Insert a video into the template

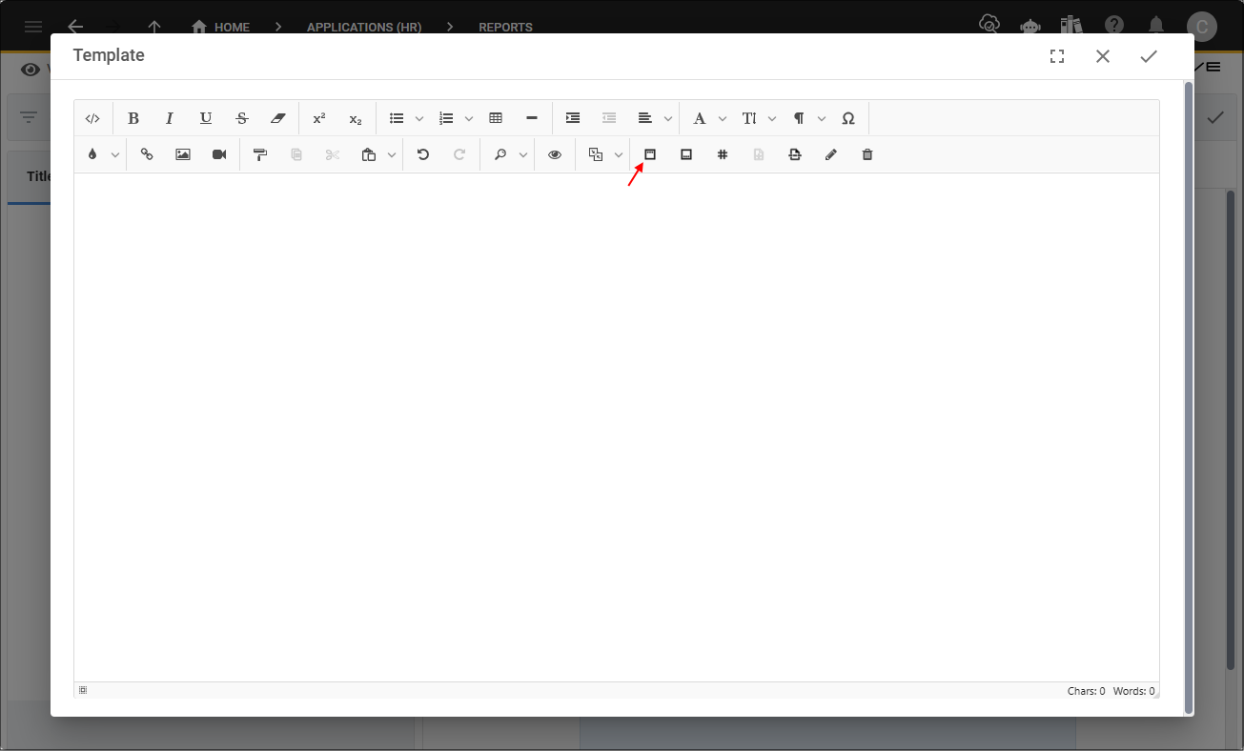[218, 154]
